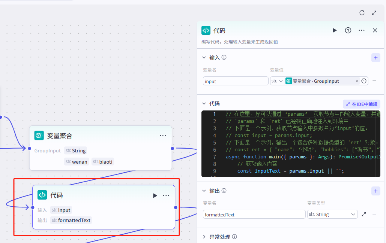Click the canvas refresh icon
386x243 pixels.
[x=362, y=13]
